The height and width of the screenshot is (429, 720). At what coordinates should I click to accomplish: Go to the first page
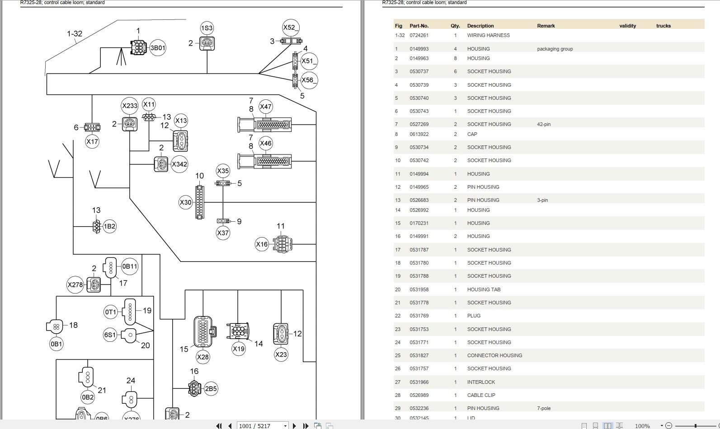click(219, 425)
